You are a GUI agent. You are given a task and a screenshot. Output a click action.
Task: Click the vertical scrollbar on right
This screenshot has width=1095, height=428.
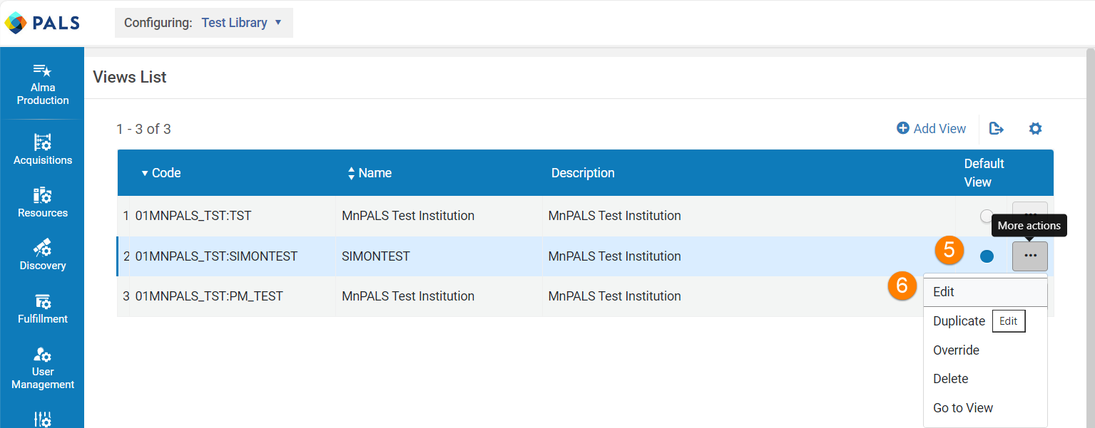click(x=1090, y=238)
